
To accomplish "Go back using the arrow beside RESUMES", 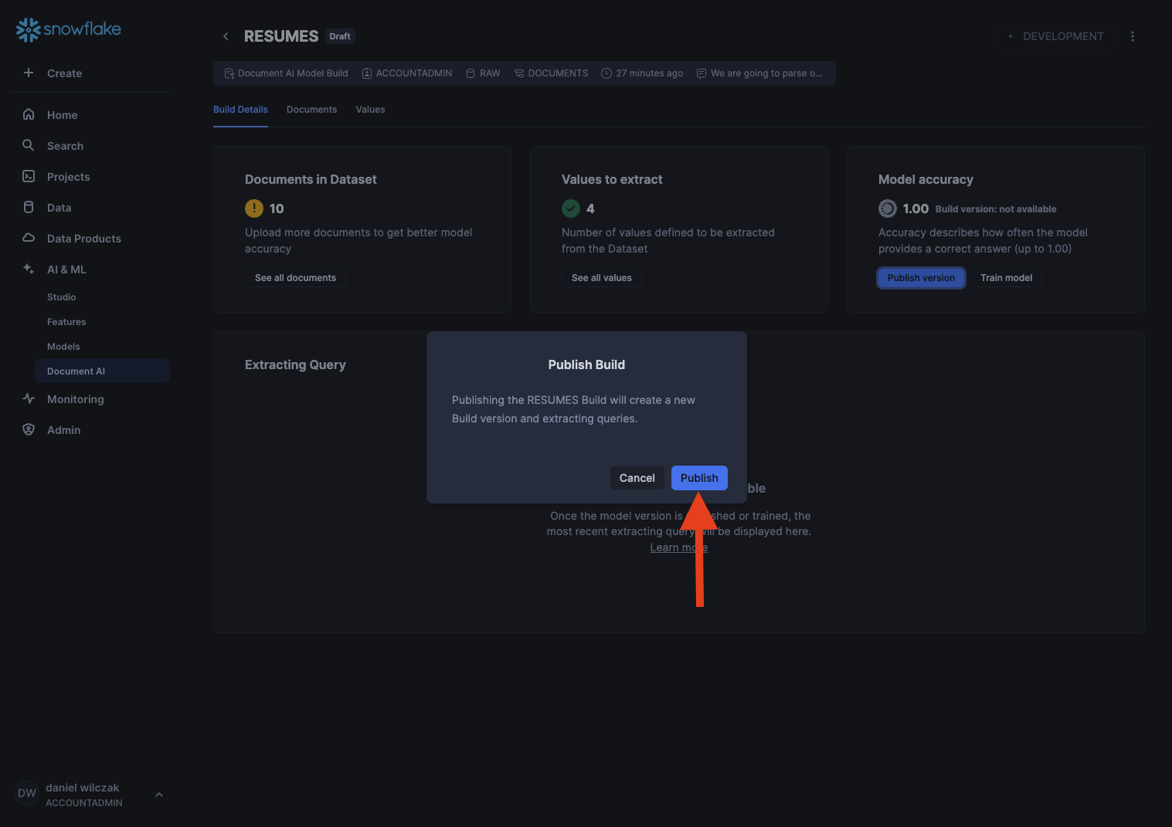I will pyautogui.click(x=226, y=36).
